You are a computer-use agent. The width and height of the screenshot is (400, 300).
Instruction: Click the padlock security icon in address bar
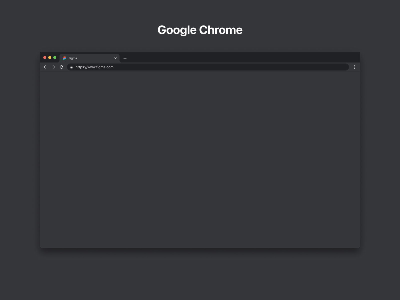(x=71, y=67)
